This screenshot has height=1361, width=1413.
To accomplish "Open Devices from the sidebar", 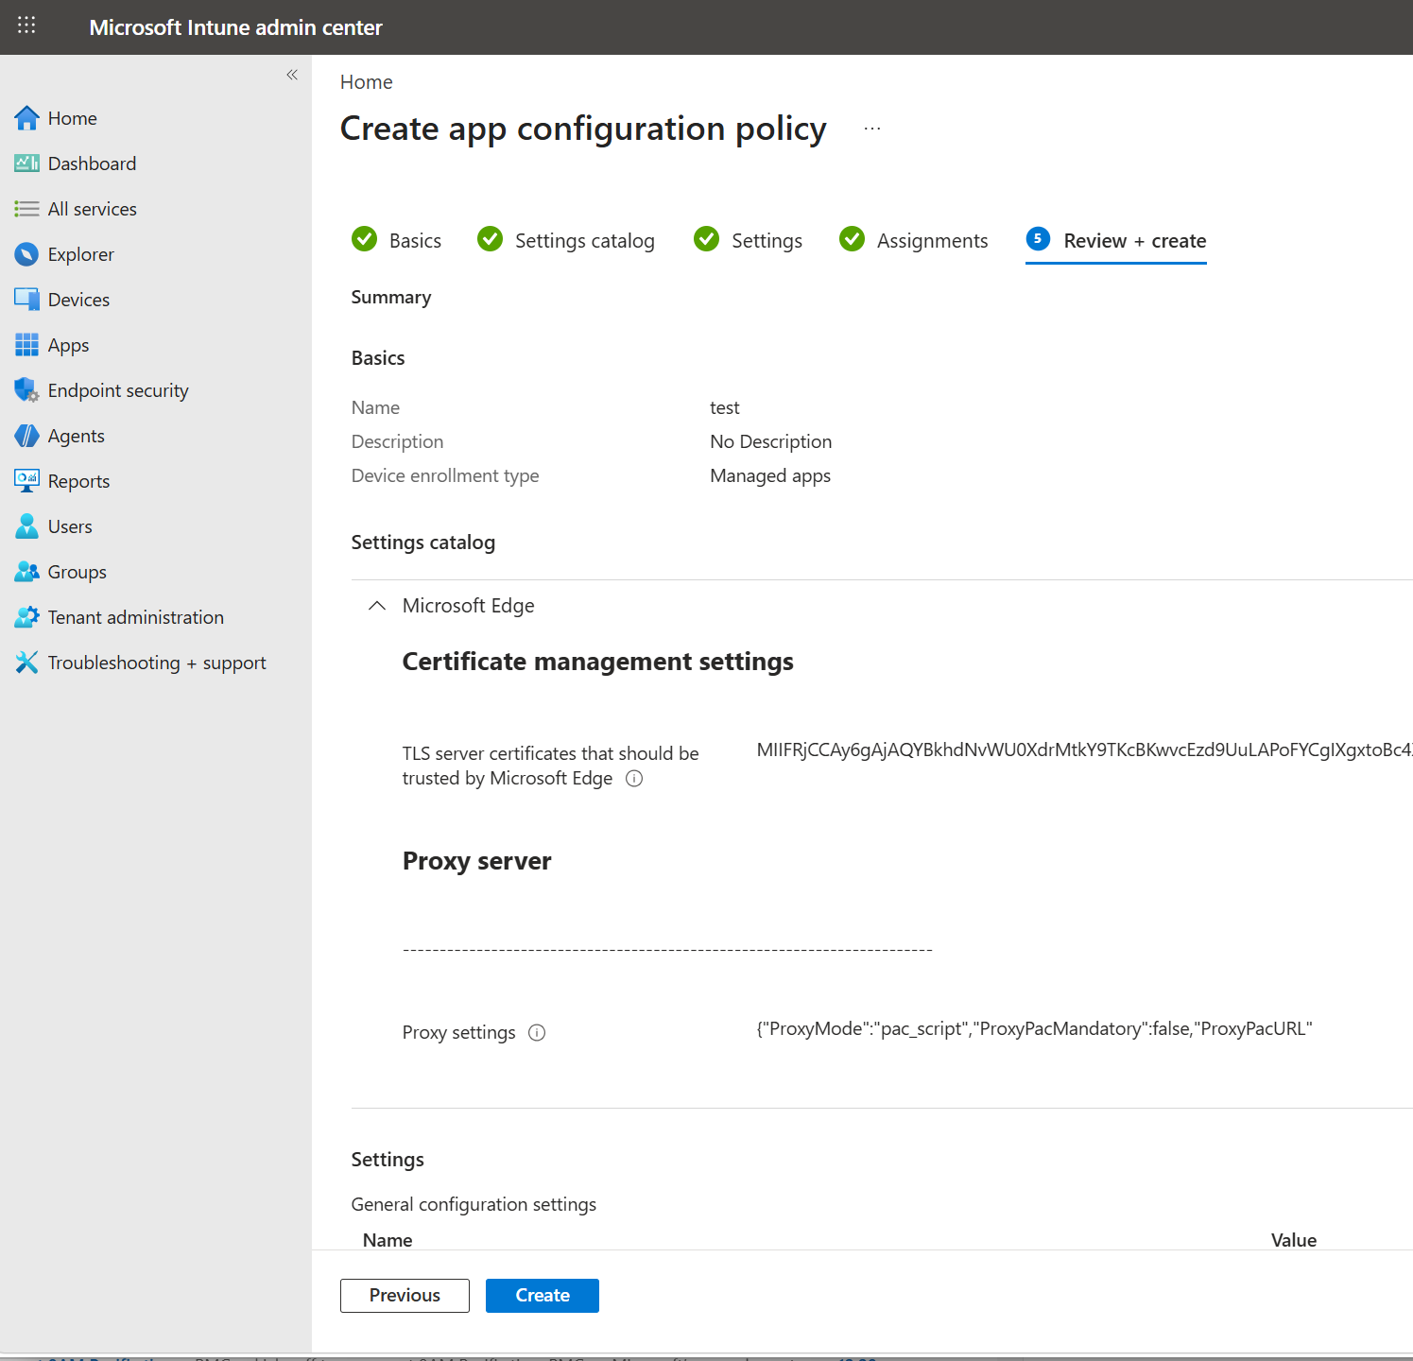I will click(78, 300).
